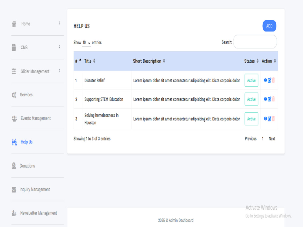Toggle Active status for Solving homelessness in Houston
The width and height of the screenshot is (303, 227).
[x=251, y=119]
